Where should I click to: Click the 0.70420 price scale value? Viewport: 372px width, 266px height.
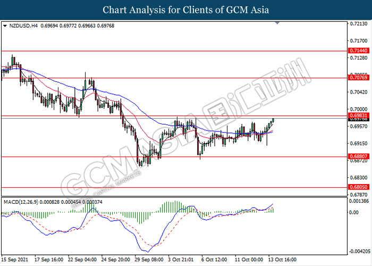tap(359, 92)
